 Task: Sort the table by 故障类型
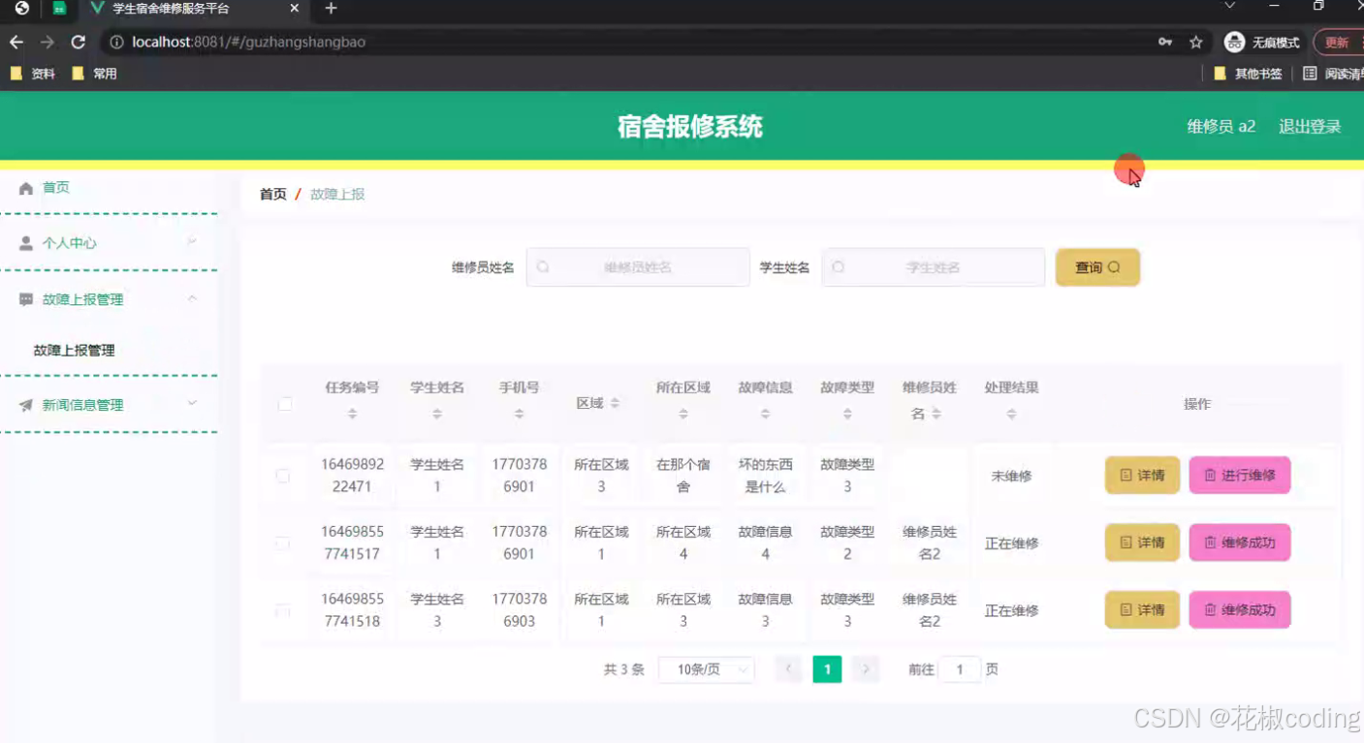(847, 414)
